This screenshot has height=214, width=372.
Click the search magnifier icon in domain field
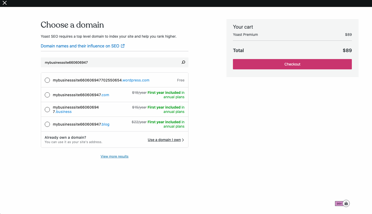pyautogui.click(x=183, y=62)
